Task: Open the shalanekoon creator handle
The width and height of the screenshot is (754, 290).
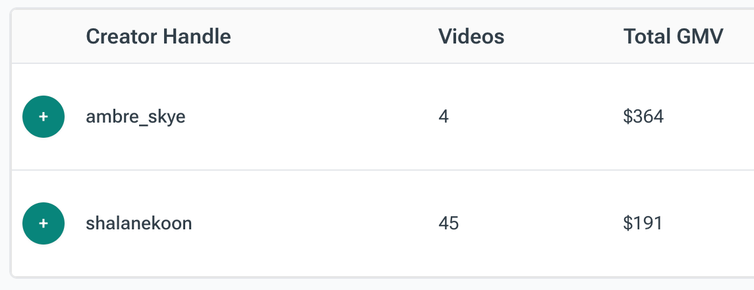Action: (139, 223)
